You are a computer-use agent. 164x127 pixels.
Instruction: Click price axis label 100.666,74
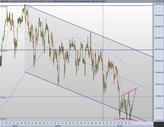point(159,61)
